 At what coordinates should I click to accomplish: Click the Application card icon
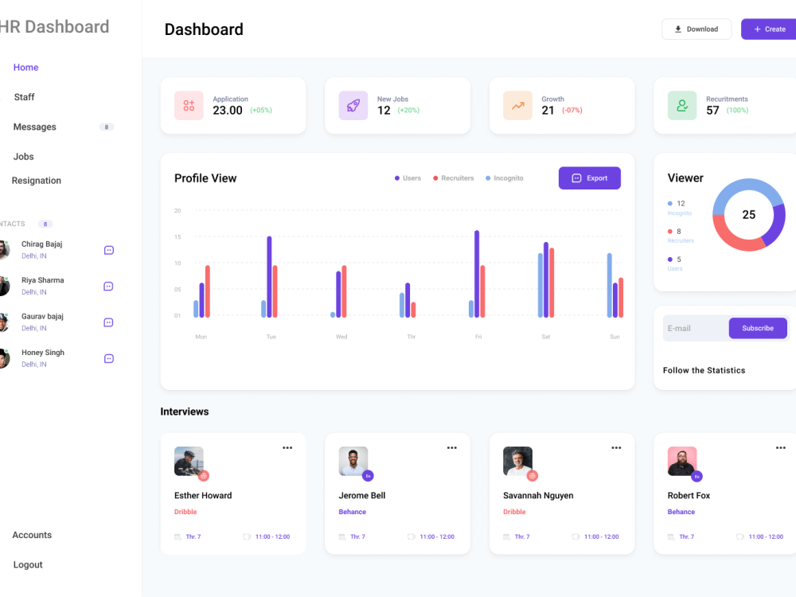point(189,106)
